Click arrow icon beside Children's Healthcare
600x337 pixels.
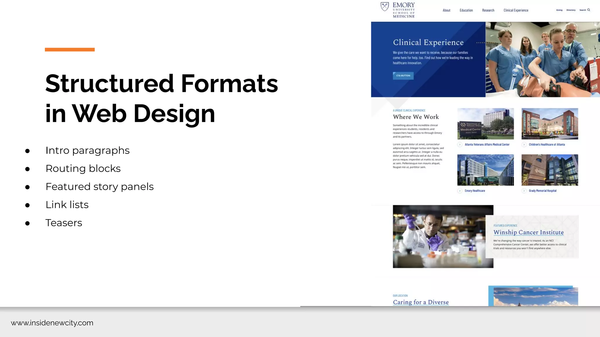click(x=524, y=145)
